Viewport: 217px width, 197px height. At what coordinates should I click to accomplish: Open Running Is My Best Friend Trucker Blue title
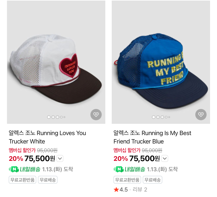tap(152, 137)
